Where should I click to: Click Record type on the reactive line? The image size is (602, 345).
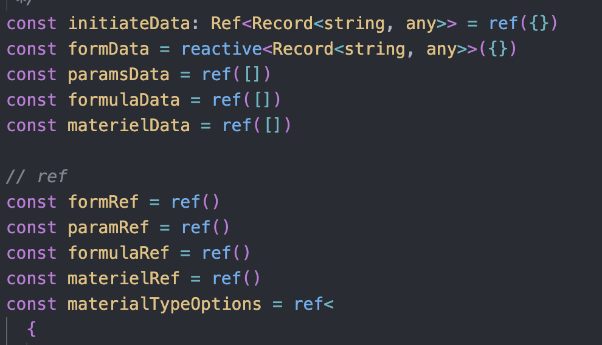click(x=303, y=49)
